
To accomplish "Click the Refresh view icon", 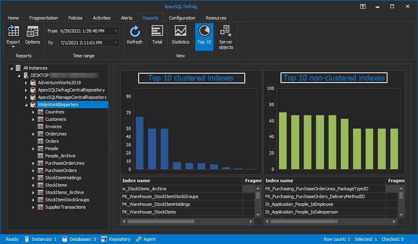I will pyautogui.click(x=135, y=36).
